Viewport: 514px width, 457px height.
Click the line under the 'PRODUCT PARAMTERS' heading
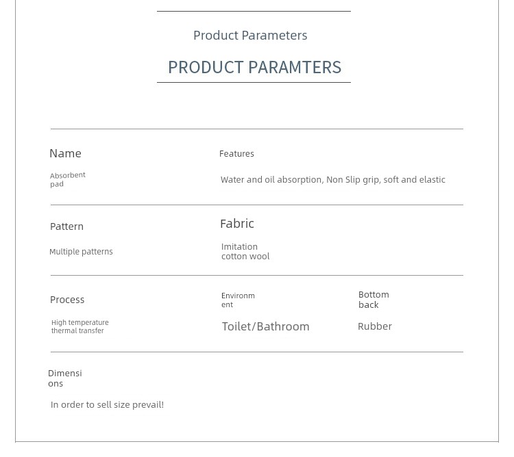click(254, 82)
